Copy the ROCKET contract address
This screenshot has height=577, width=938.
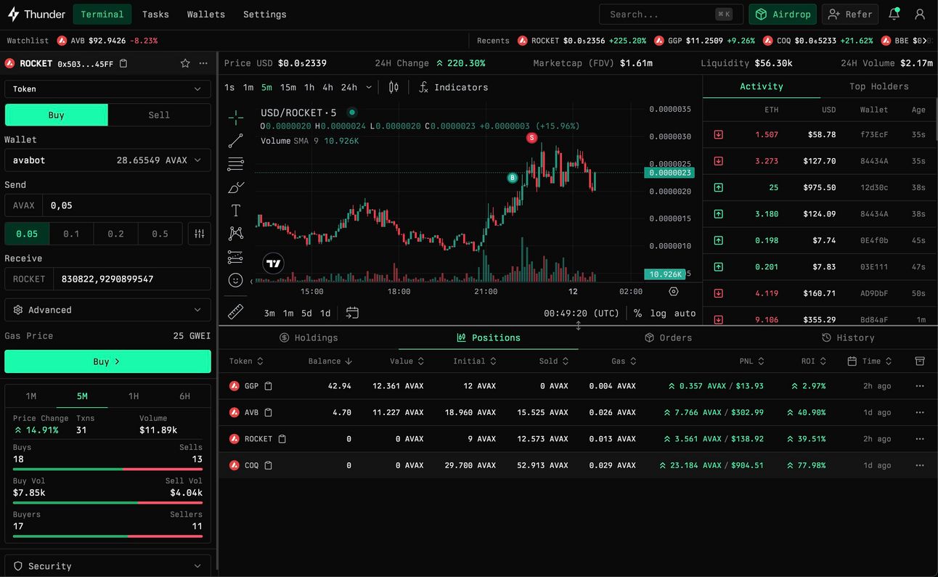pyautogui.click(x=123, y=64)
